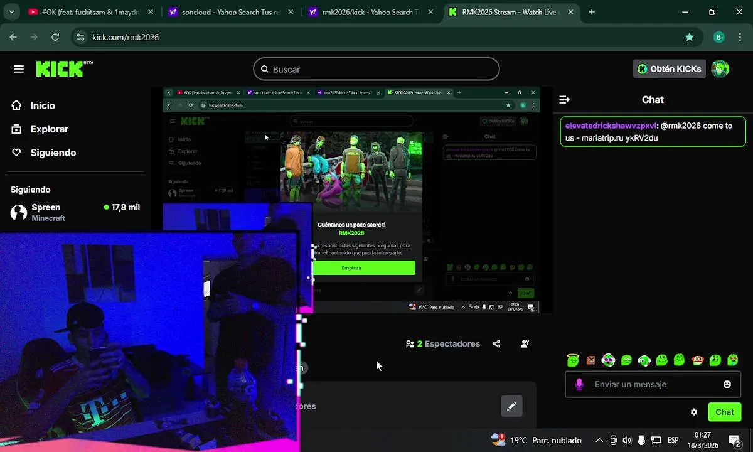Go back in browser history
This screenshot has height=452, width=753.
tap(13, 37)
